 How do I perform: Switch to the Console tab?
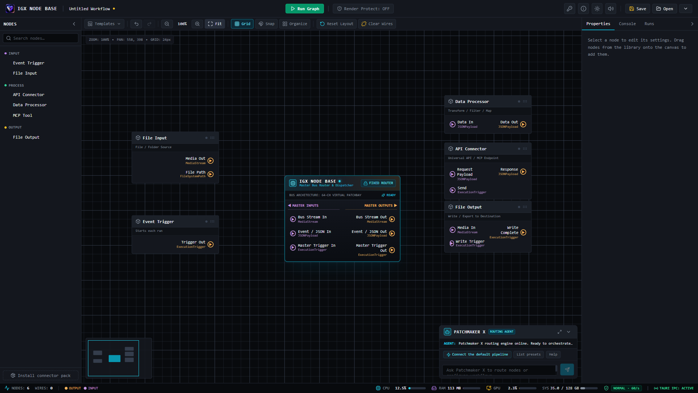click(627, 24)
